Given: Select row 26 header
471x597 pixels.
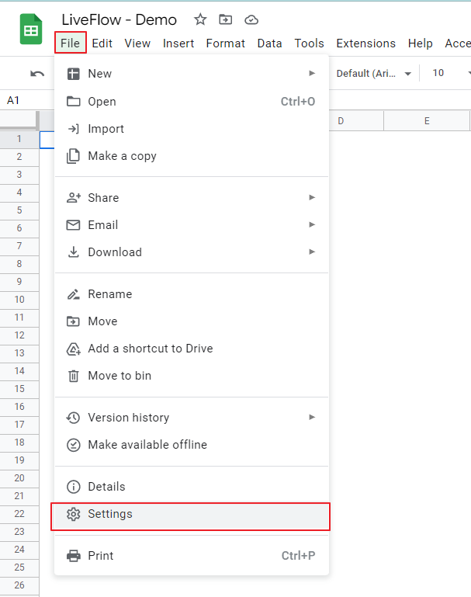Looking at the screenshot, I should (x=19, y=585).
